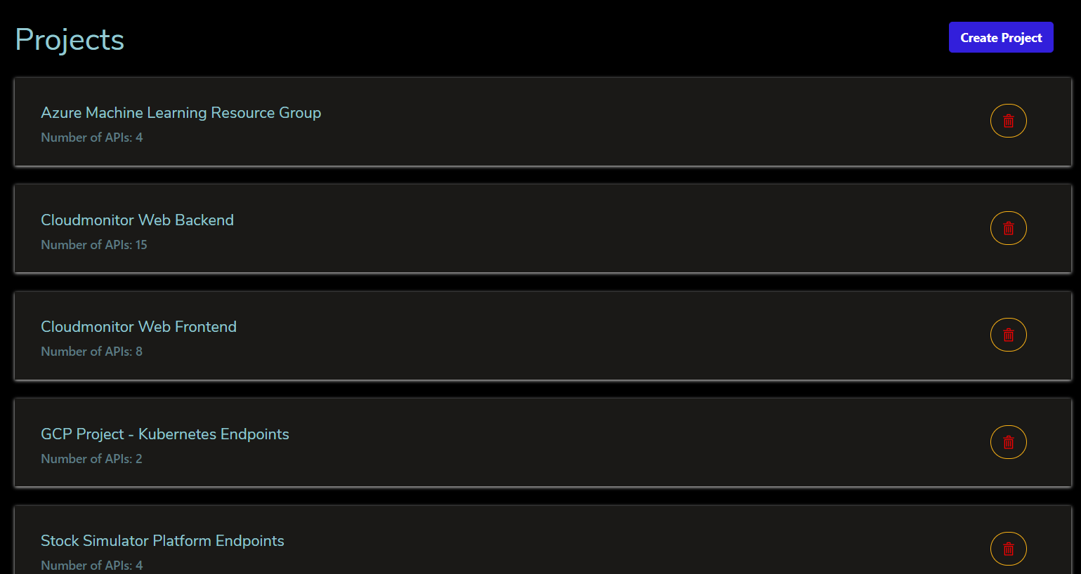This screenshot has width=1081, height=574.
Task: Remove Cloudmonitor Web Frontend using its trash icon
Action: (x=1009, y=335)
